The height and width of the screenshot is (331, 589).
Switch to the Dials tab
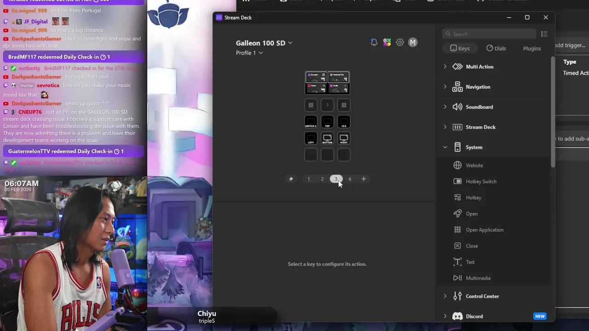(x=496, y=48)
